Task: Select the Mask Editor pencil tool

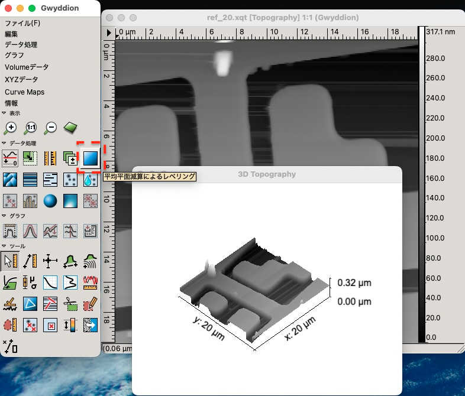Action: coord(91,304)
